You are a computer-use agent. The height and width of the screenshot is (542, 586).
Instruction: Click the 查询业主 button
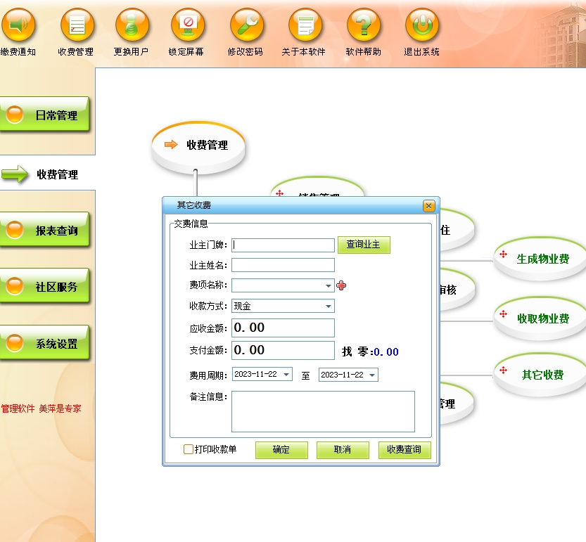[363, 245]
